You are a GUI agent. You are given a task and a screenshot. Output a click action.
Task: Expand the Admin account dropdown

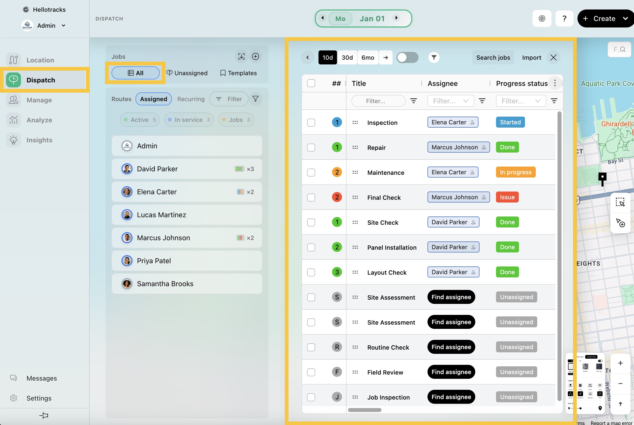(63, 25)
